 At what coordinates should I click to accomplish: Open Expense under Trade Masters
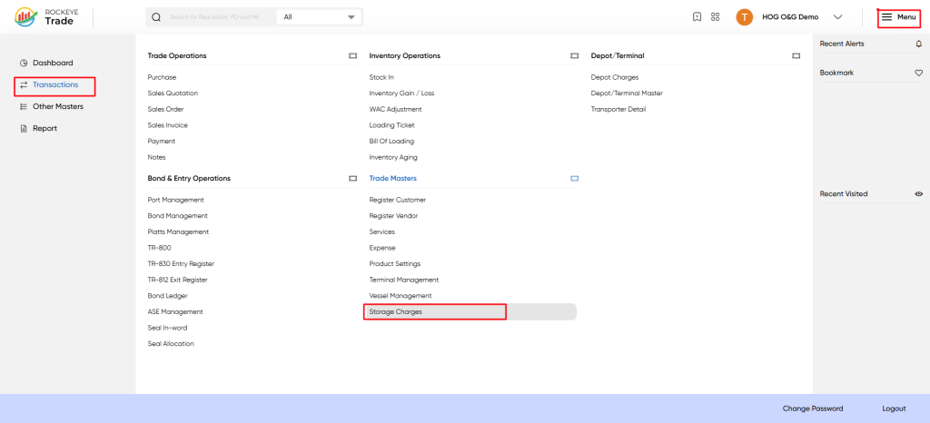point(382,248)
